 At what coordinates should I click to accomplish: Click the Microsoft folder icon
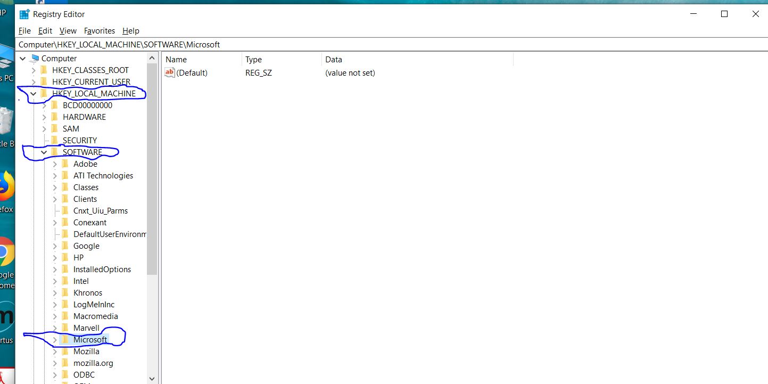(65, 340)
